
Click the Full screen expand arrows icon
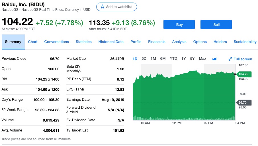click(x=230, y=59)
